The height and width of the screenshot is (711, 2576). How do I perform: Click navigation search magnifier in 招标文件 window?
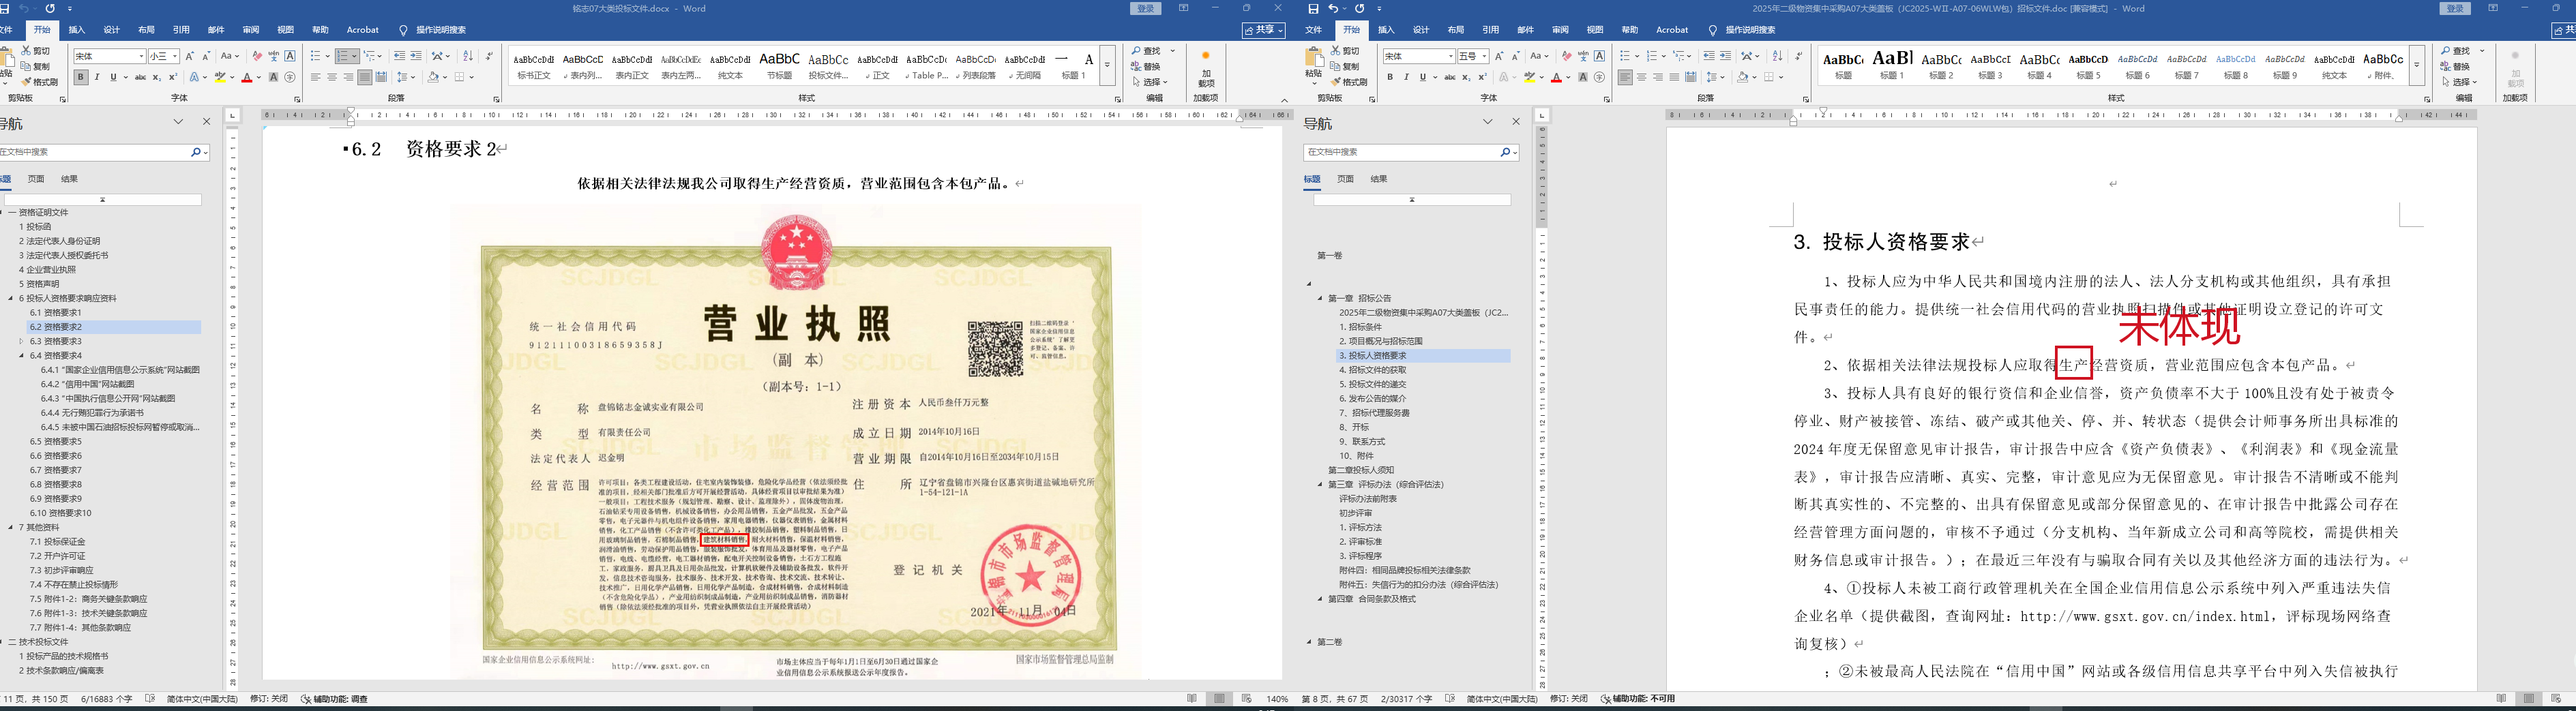pos(1504,152)
